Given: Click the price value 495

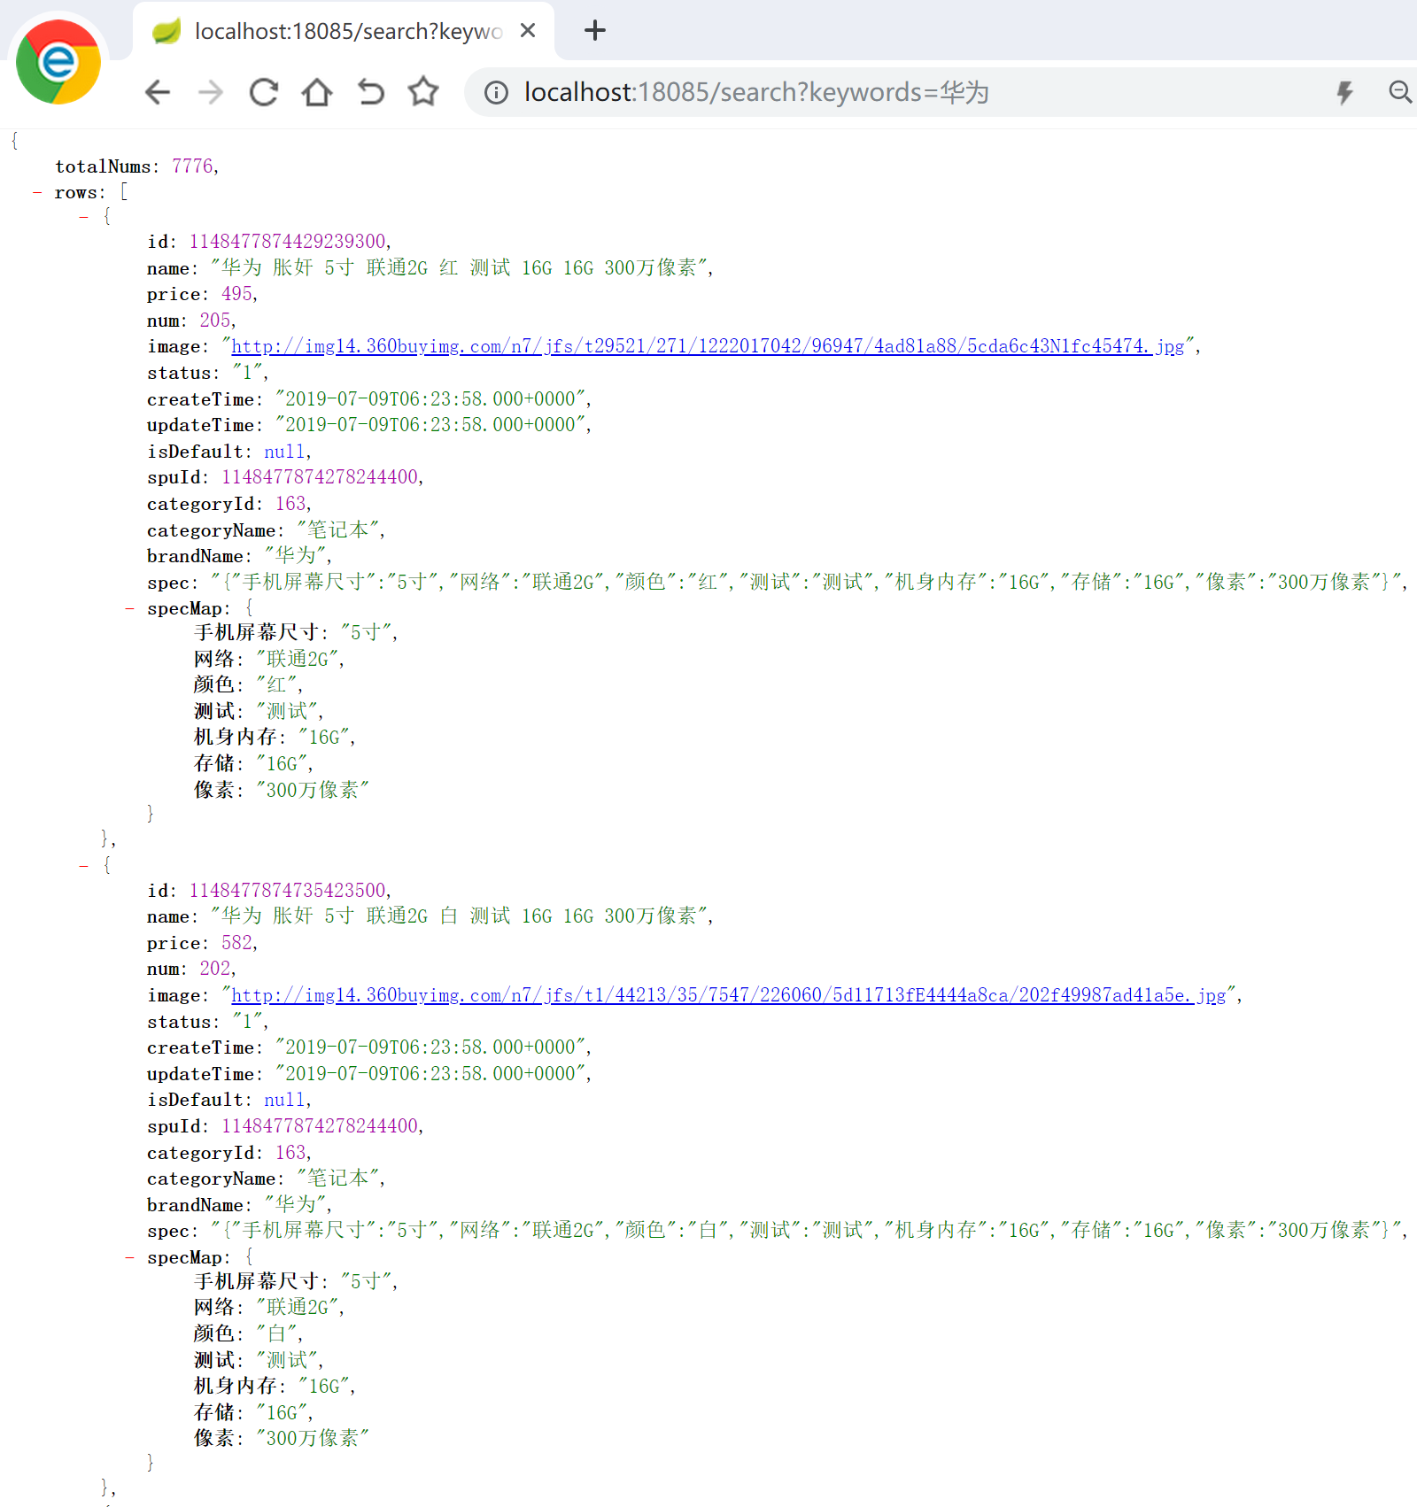Looking at the screenshot, I should tap(236, 294).
